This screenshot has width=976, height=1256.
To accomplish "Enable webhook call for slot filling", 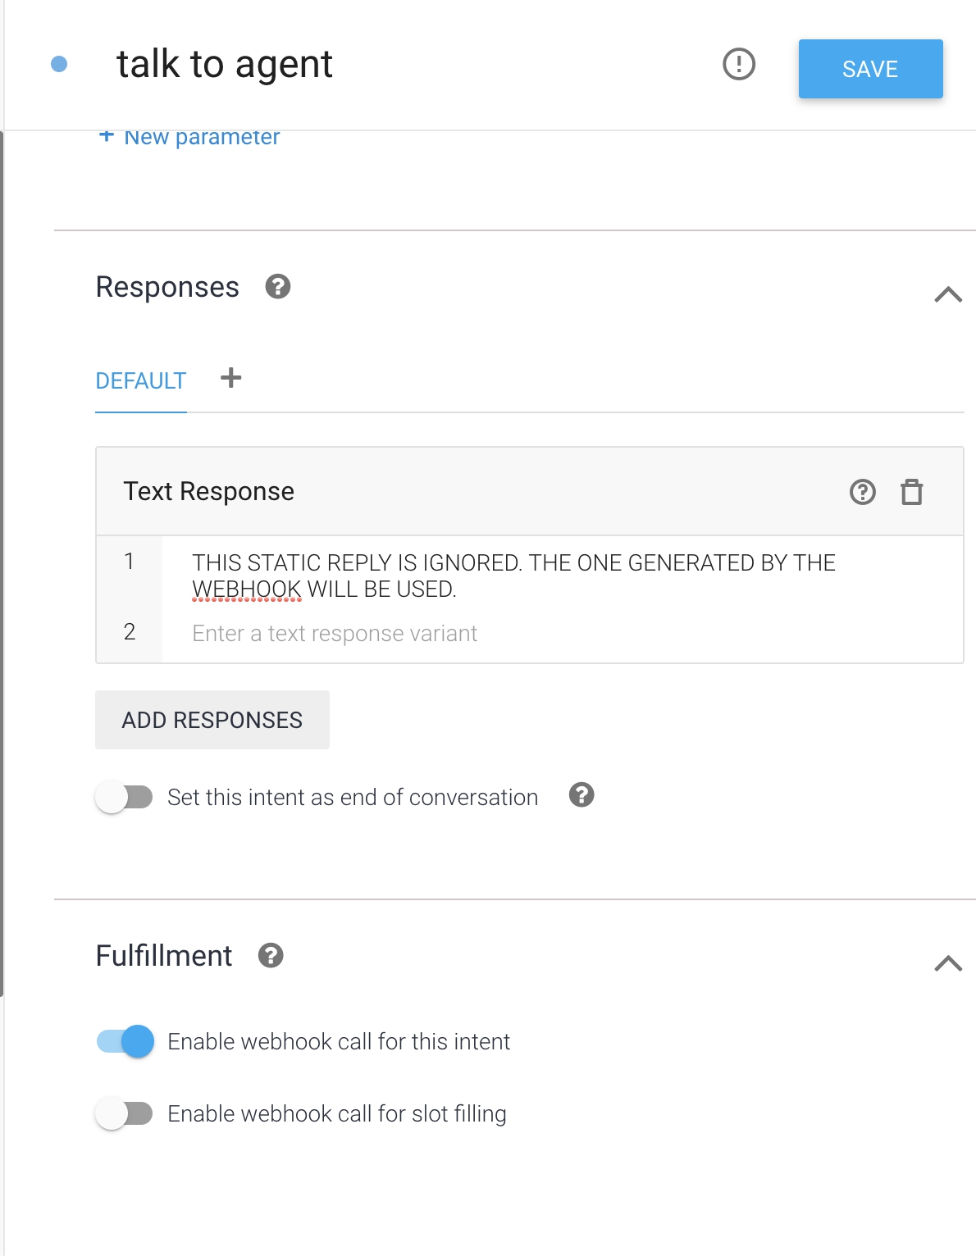I will [x=124, y=1113].
